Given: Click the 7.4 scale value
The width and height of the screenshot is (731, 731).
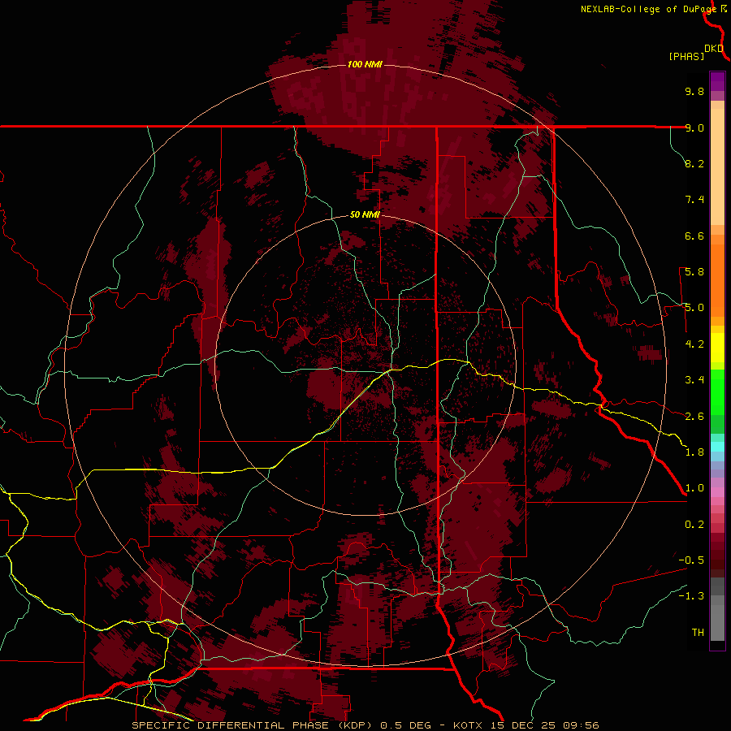Looking at the screenshot, I should pyautogui.click(x=694, y=200).
